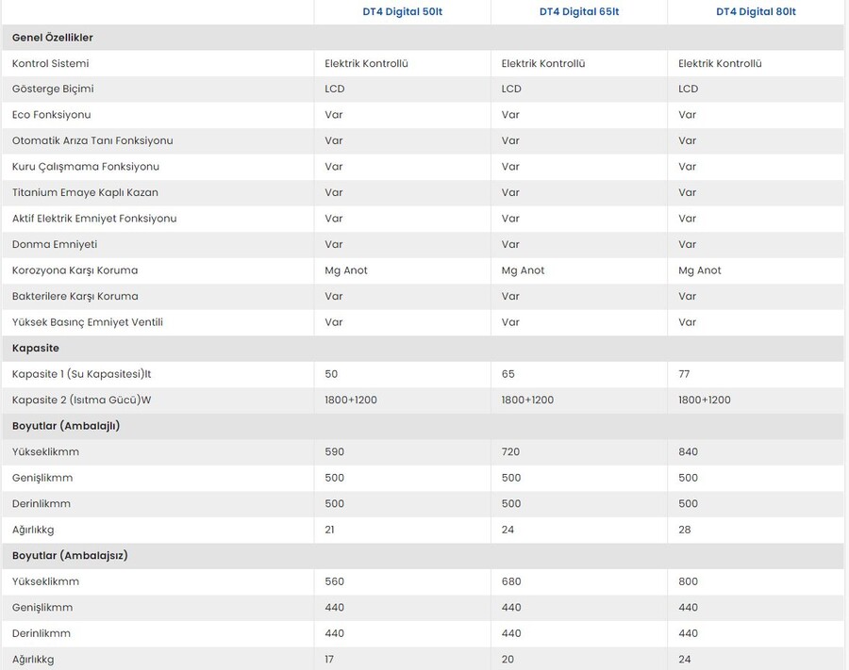
Task: Click the Kapasite 1 (Su Kapasitesi)lt label
Action: 82,374
